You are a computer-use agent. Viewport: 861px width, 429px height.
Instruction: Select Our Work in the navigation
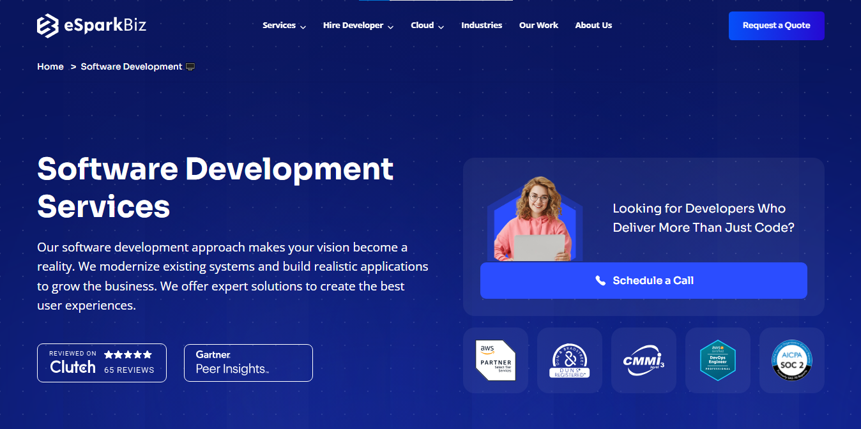538,26
